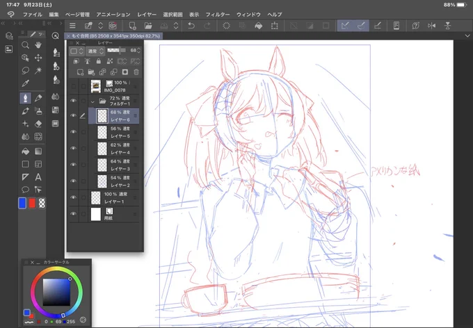Click the Undo arrow in command bar
Image resolution: width=473 pixels, height=328 pixels.
[191, 26]
